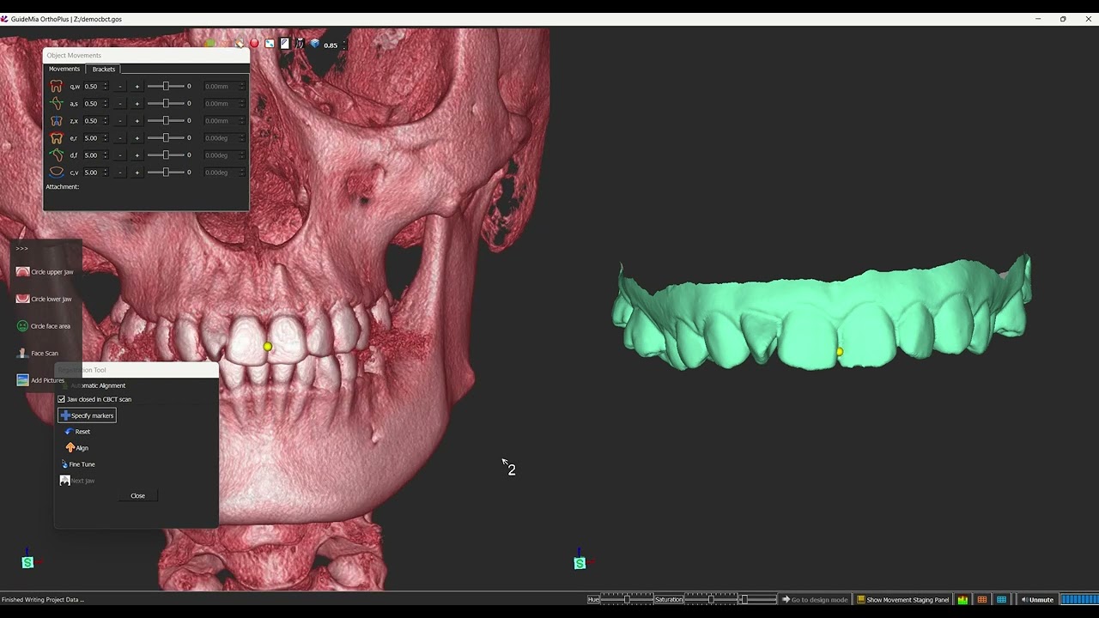This screenshot has width=1099, height=618.
Task: Close the Registration Tool dialog
Action: click(x=137, y=495)
